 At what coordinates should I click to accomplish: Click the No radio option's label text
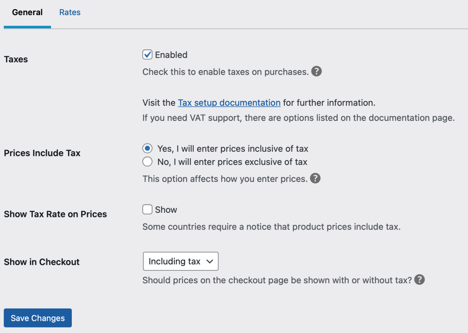pos(232,161)
